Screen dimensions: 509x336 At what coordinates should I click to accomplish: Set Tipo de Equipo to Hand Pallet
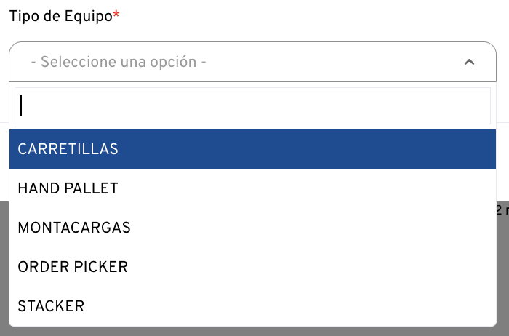tap(68, 188)
